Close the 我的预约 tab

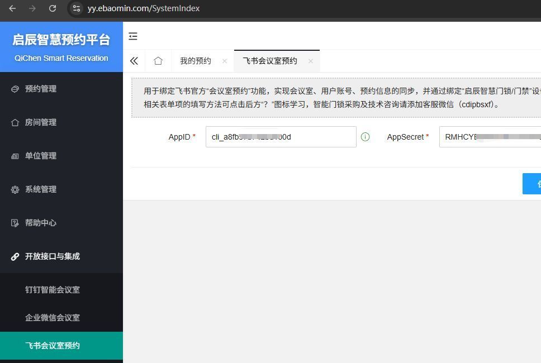(x=225, y=61)
